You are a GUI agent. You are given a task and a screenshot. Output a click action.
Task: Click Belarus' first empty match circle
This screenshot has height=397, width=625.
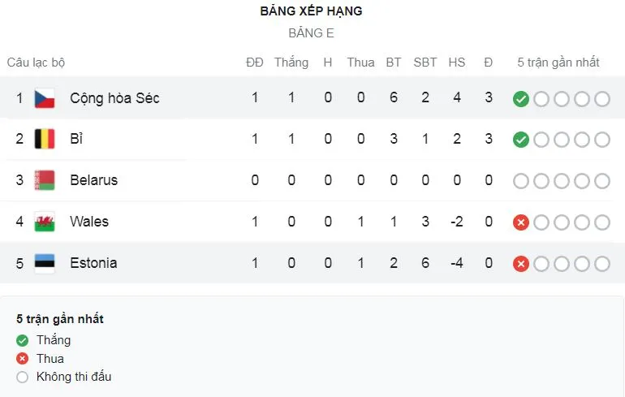pyautogui.click(x=521, y=181)
